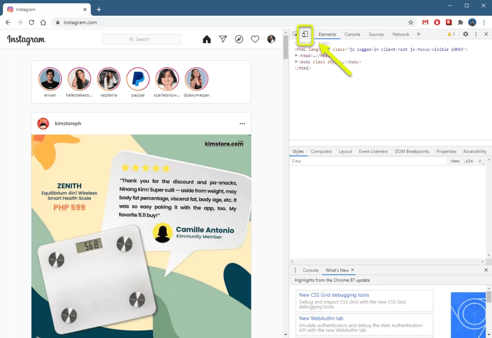Open the drawer three-dot menu
The width and height of the screenshot is (492, 338).
(295, 270)
